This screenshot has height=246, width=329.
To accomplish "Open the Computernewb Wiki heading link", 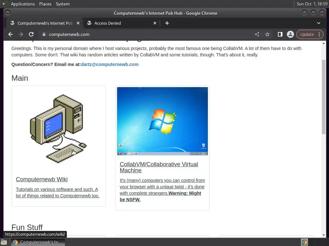I will (42, 179).
